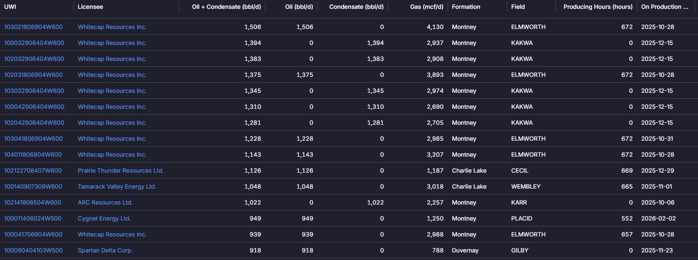Click Tamarack Valley Energy Ltd. licensee
This screenshot has height=260, width=698.
(x=117, y=186)
